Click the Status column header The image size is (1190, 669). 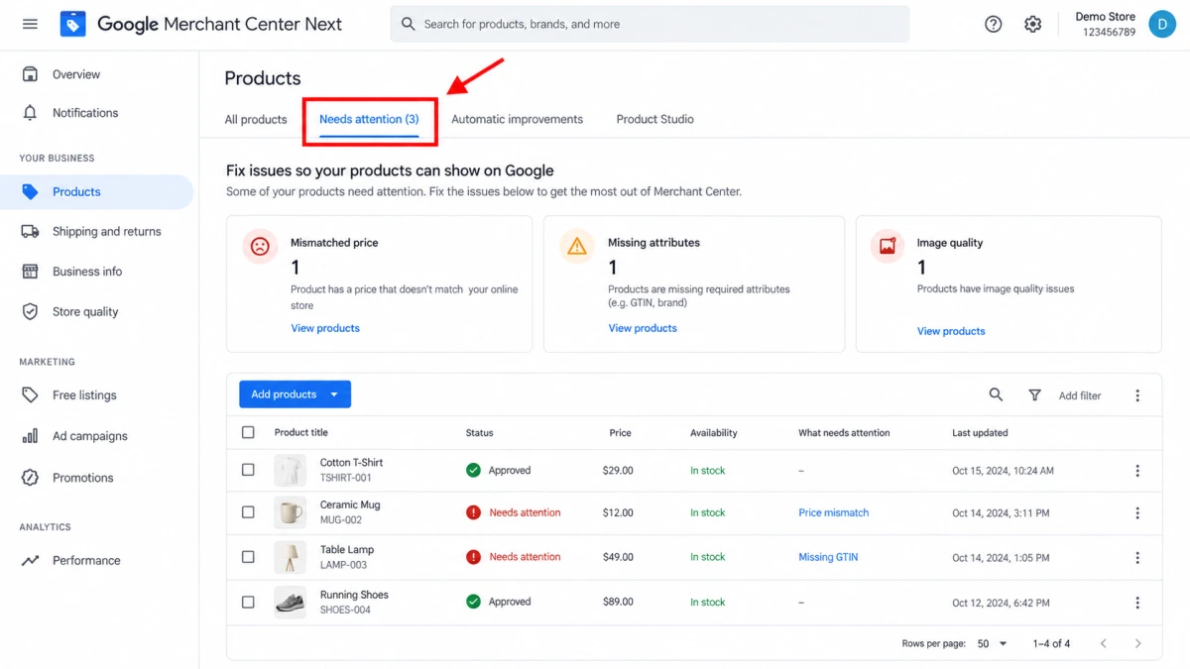pyautogui.click(x=479, y=433)
